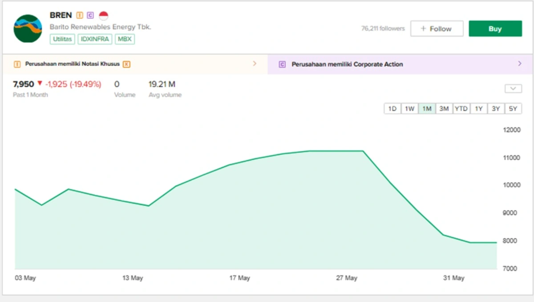534x302 pixels.
Task: Select the YTD chart range
Action: [461, 109]
